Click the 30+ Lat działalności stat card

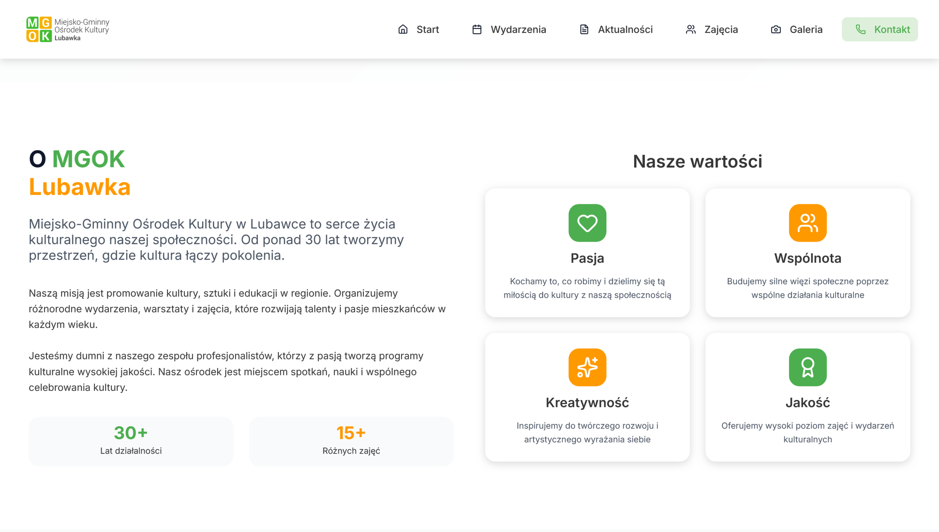point(131,441)
